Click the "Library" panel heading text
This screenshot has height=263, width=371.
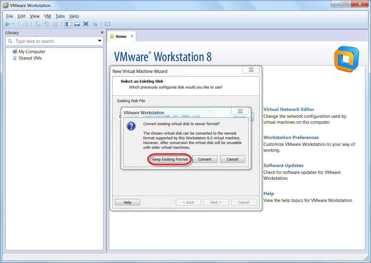tap(12, 33)
